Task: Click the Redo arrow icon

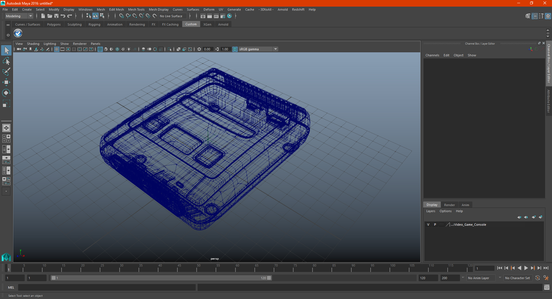Action: tap(70, 16)
